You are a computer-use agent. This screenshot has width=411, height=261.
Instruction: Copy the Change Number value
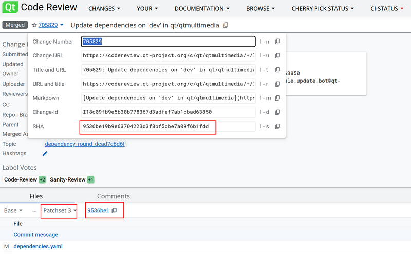click(x=277, y=42)
